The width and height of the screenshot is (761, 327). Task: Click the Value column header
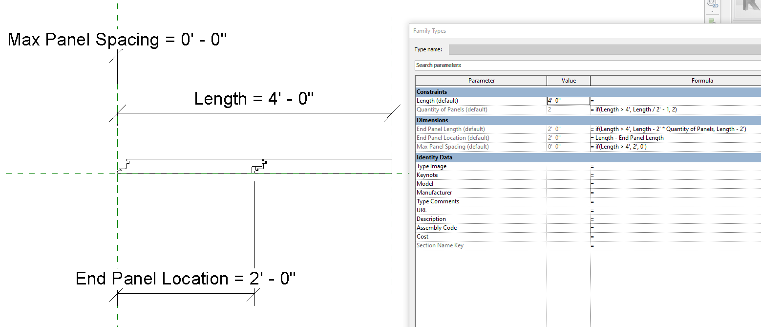point(569,81)
